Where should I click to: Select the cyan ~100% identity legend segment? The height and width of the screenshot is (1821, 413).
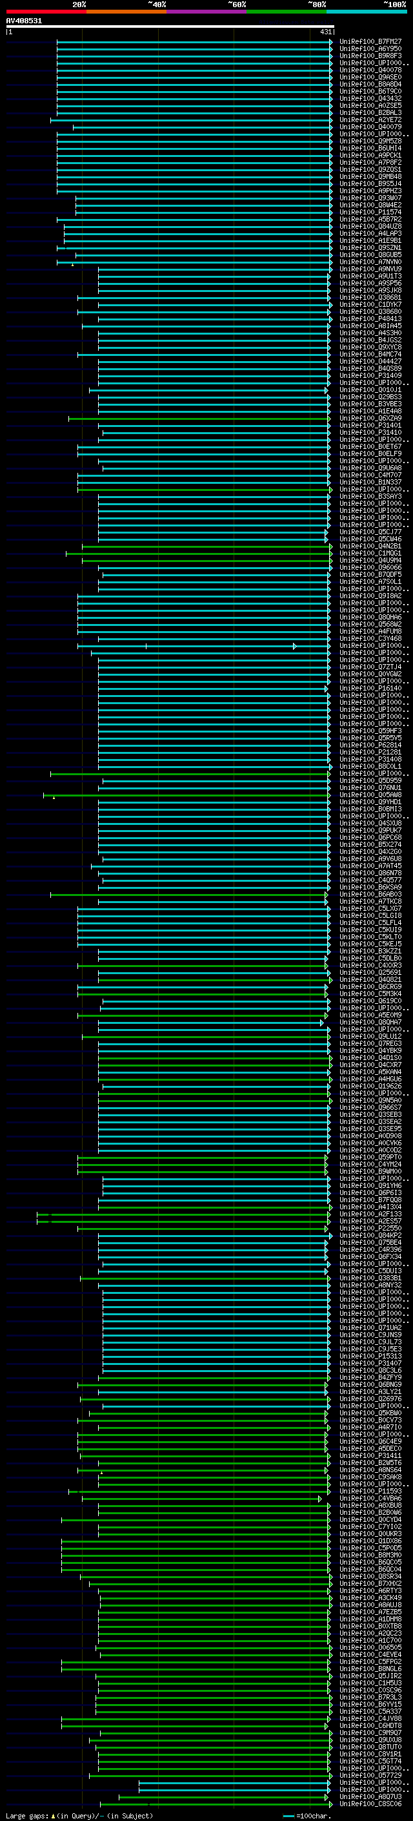pos(367,12)
